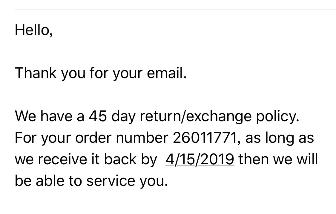The width and height of the screenshot is (336, 214).
Task: Click the word "have" in the policy sentence
Action: point(57,116)
